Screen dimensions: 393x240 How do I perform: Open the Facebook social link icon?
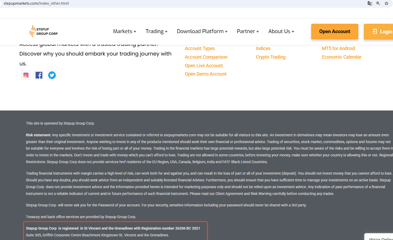39,75
